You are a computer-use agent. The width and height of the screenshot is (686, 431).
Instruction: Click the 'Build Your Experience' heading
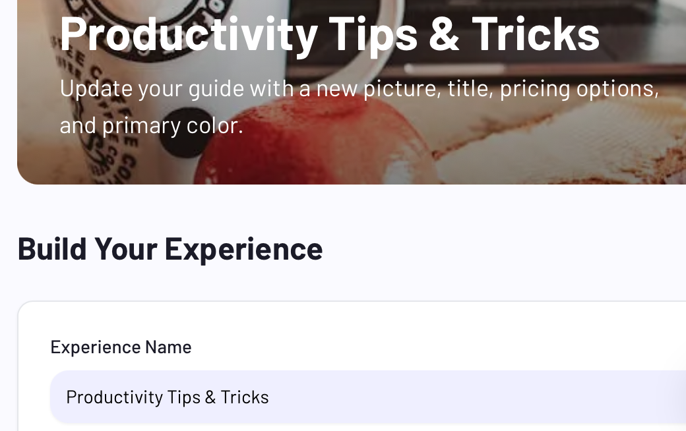click(170, 248)
